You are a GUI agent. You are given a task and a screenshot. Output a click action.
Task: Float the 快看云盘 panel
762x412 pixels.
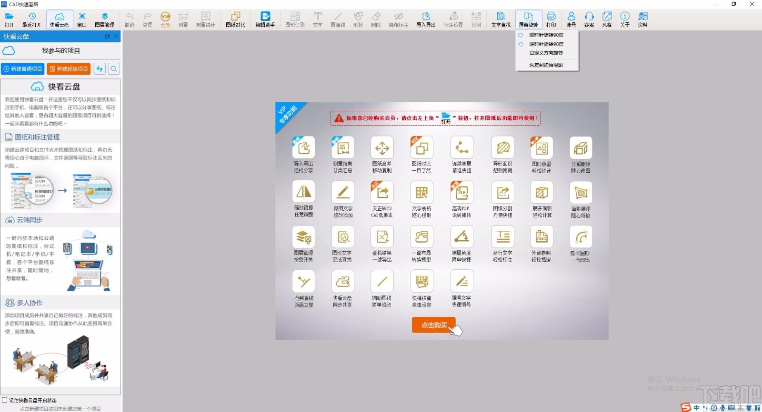107,36
